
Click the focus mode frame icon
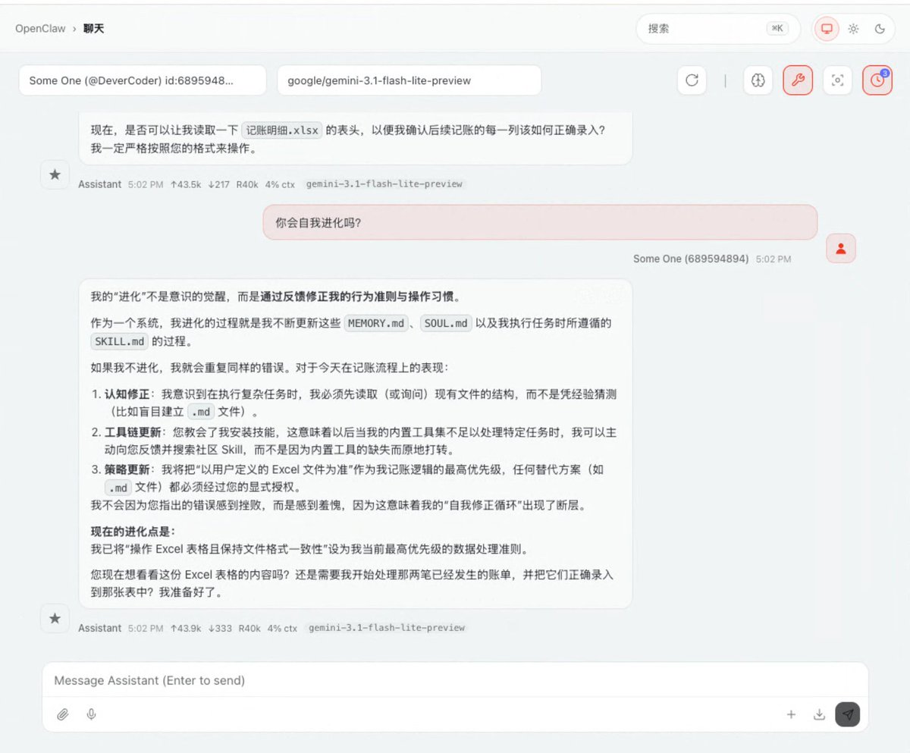837,80
